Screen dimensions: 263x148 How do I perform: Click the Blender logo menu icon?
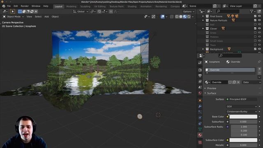click(4, 6)
